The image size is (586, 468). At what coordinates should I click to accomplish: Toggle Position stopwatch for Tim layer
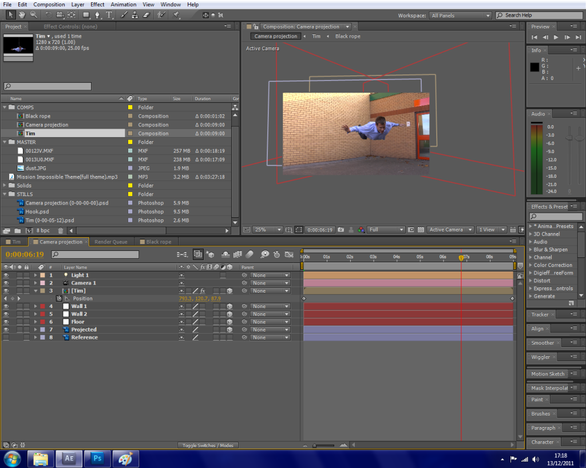(59, 298)
